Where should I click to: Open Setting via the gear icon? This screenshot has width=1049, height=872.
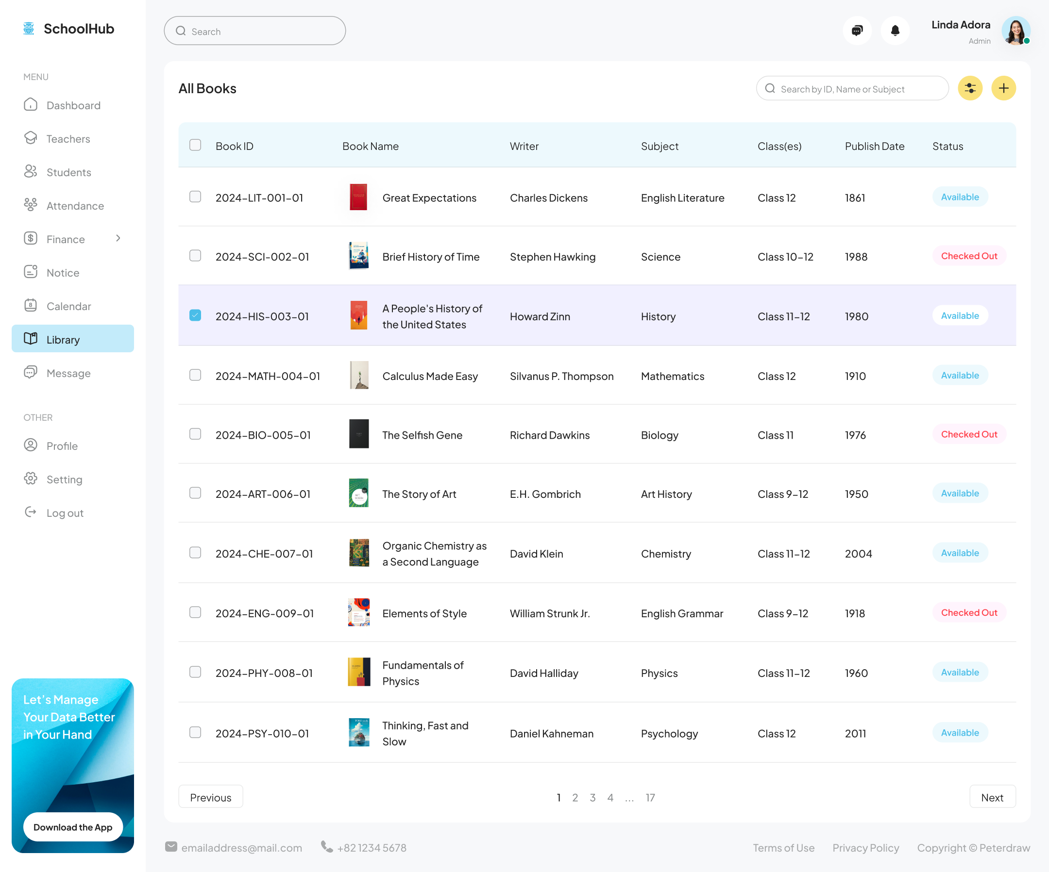point(31,478)
